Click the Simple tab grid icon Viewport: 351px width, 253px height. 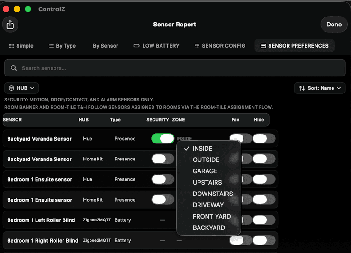tap(11, 46)
